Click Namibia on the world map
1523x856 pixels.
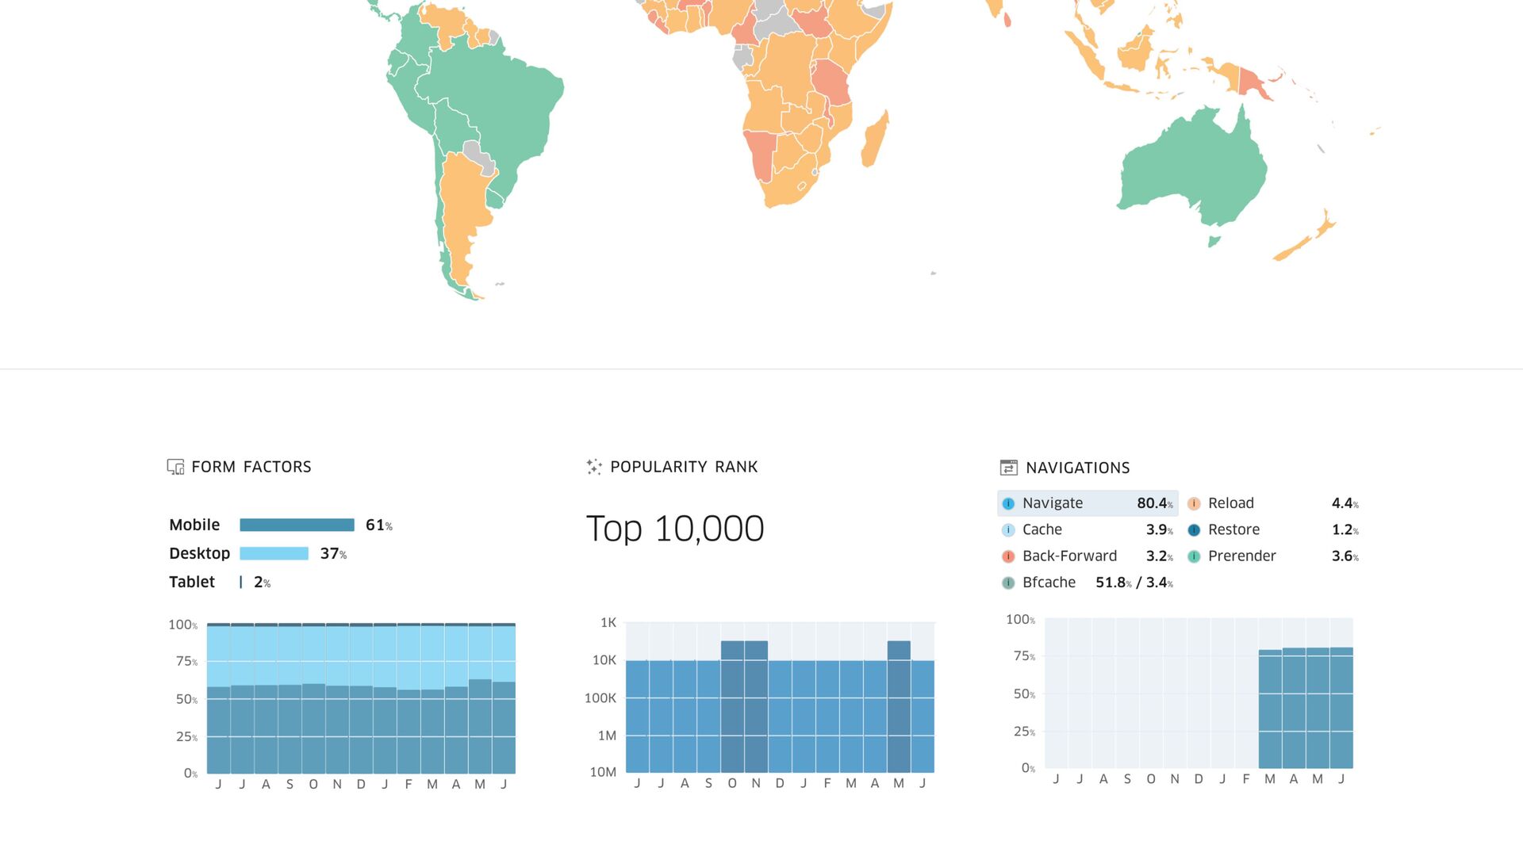pyautogui.click(x=761, y=156)
